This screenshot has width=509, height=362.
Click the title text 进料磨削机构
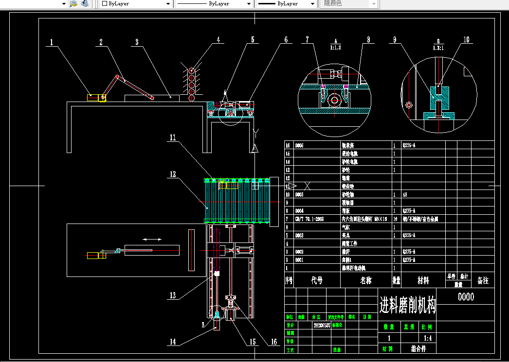pos(408,305)
